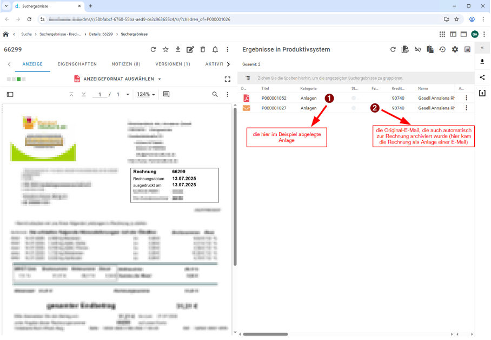
Task: Open the Notizen (0) tab
Action: coord(126,64)
